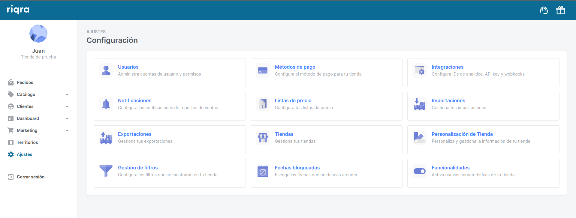Click 'Gestiona tus tiendas' description
This screenshot has height=218, width=576.
[295, 141]
